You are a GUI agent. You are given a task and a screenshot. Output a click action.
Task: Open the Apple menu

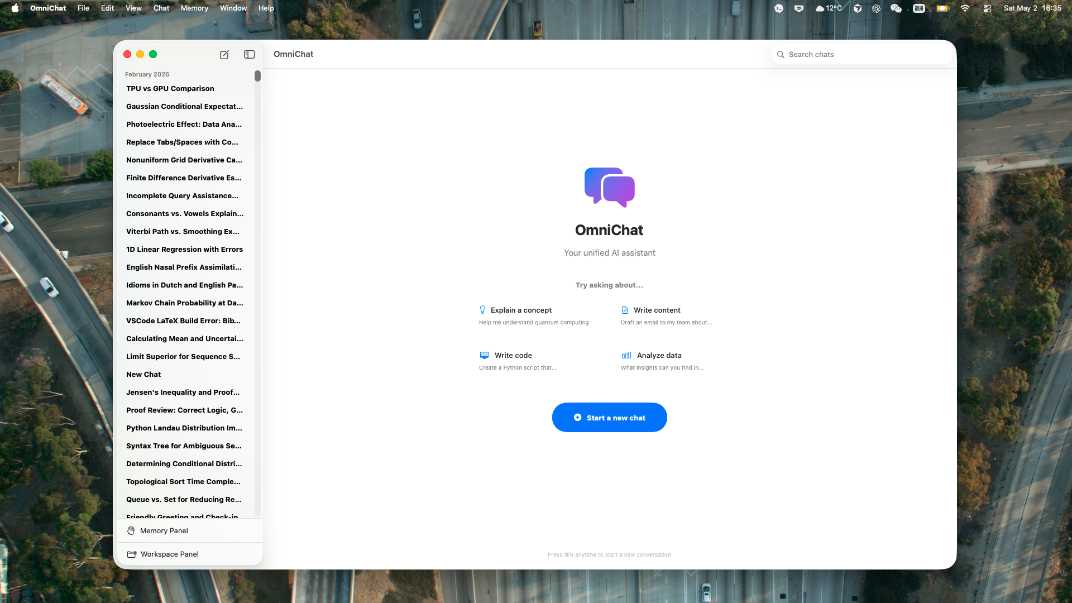click(x=15, y=8)
